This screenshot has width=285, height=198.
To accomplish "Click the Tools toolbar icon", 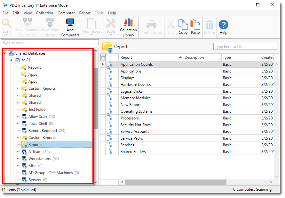I will pyautogui.click(x=111, y=23).
